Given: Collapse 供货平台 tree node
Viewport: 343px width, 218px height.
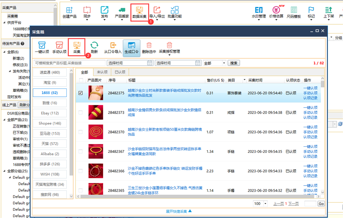Looking at the screenshot, I should tap(4, 22).
